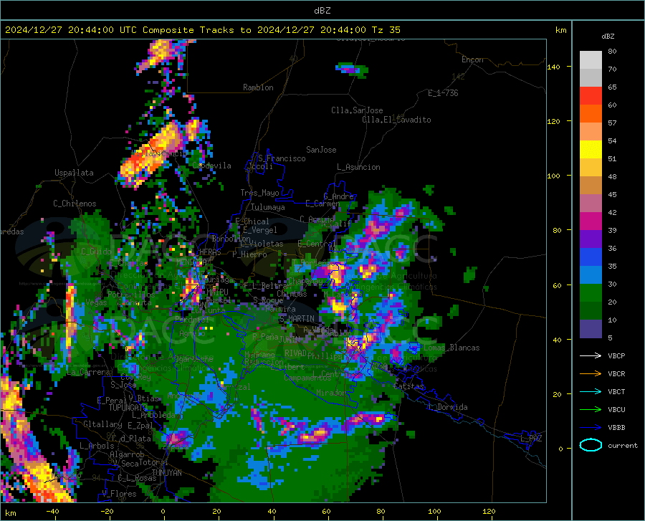Click the 'VBCT' legend label
The width and height of the screenshot is (645, 521).
(x=616, y=391)
